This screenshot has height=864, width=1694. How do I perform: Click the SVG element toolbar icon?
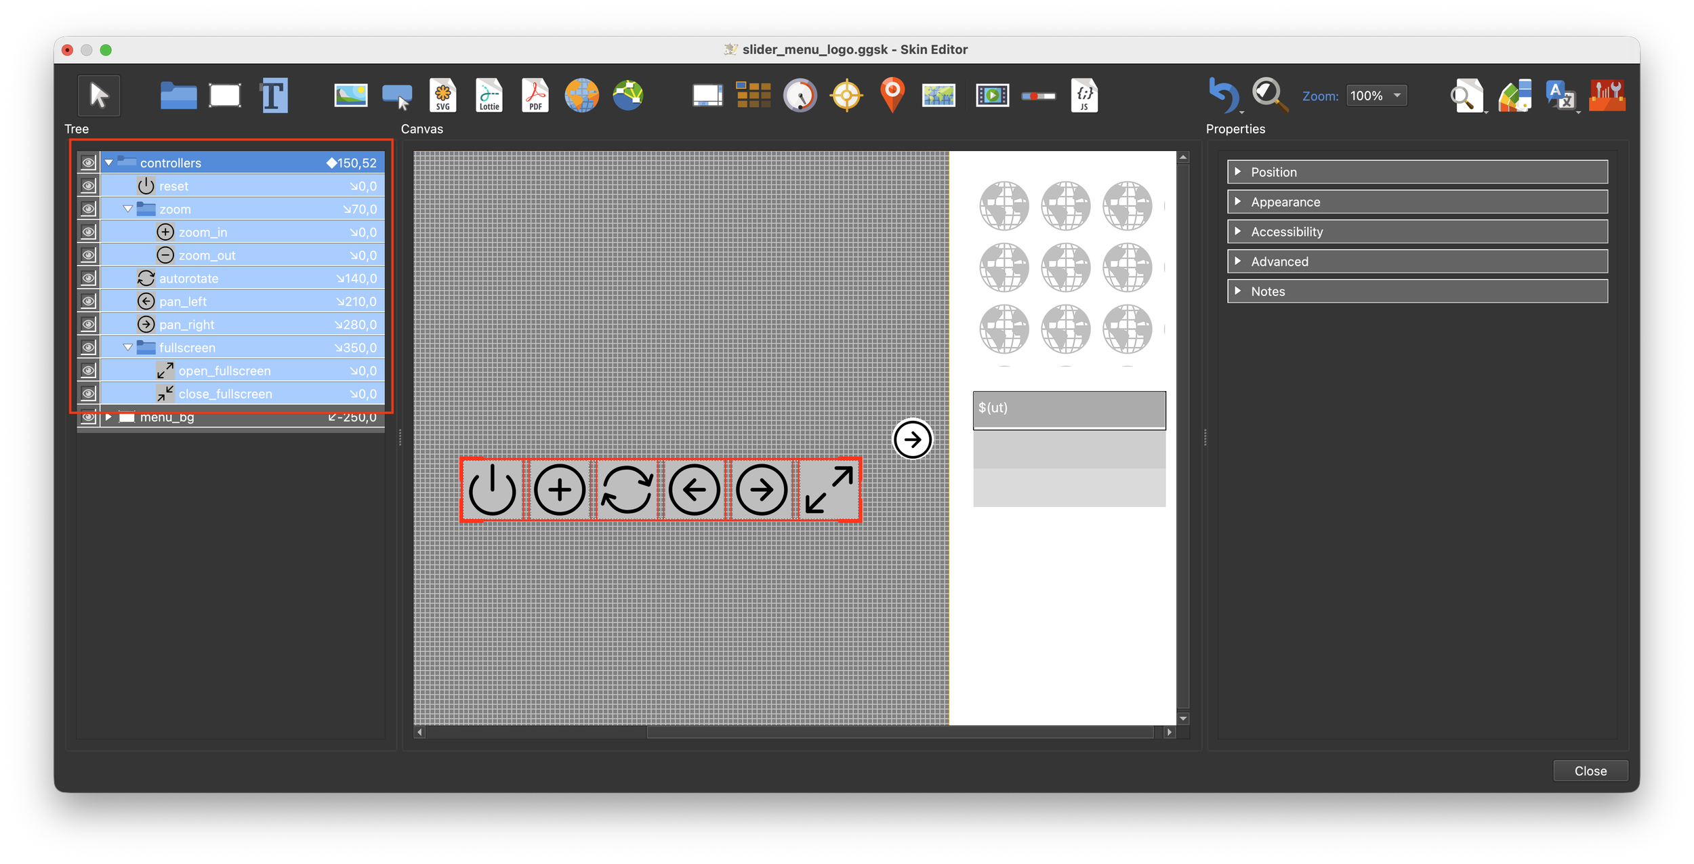442,96
